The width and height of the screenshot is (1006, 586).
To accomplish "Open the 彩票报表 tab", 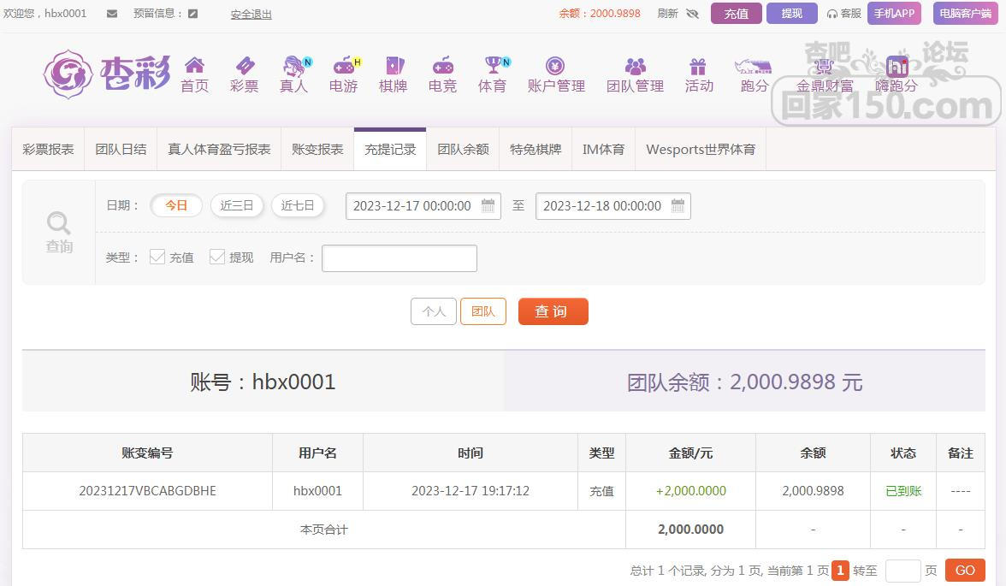I will click(x=48, y=150).
